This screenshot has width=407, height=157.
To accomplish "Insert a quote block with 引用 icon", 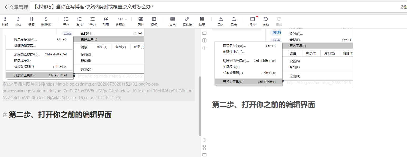I will [x=106, y=21].
